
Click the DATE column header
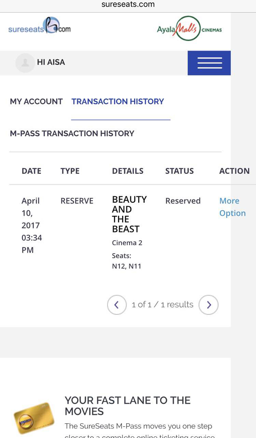pyautogui.click(x=31, y=171)
